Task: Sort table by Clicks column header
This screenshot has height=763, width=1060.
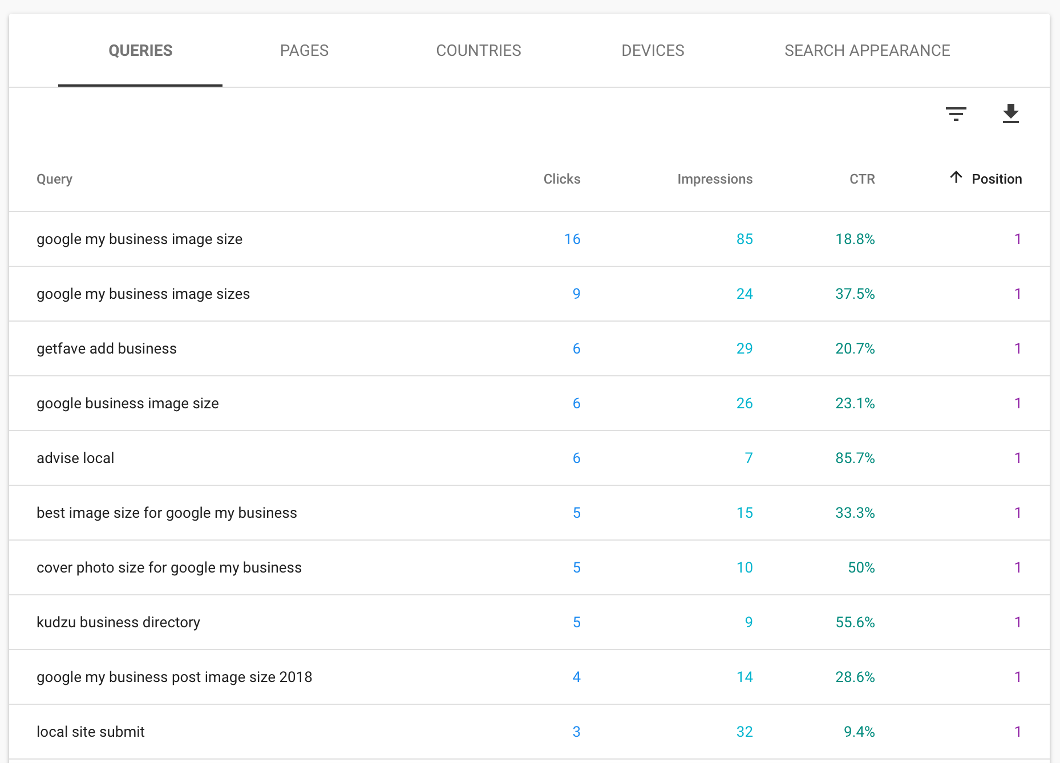Action: point(561,179)
